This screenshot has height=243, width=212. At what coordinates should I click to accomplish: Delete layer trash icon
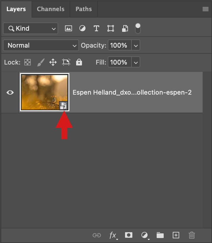(192, 235)
